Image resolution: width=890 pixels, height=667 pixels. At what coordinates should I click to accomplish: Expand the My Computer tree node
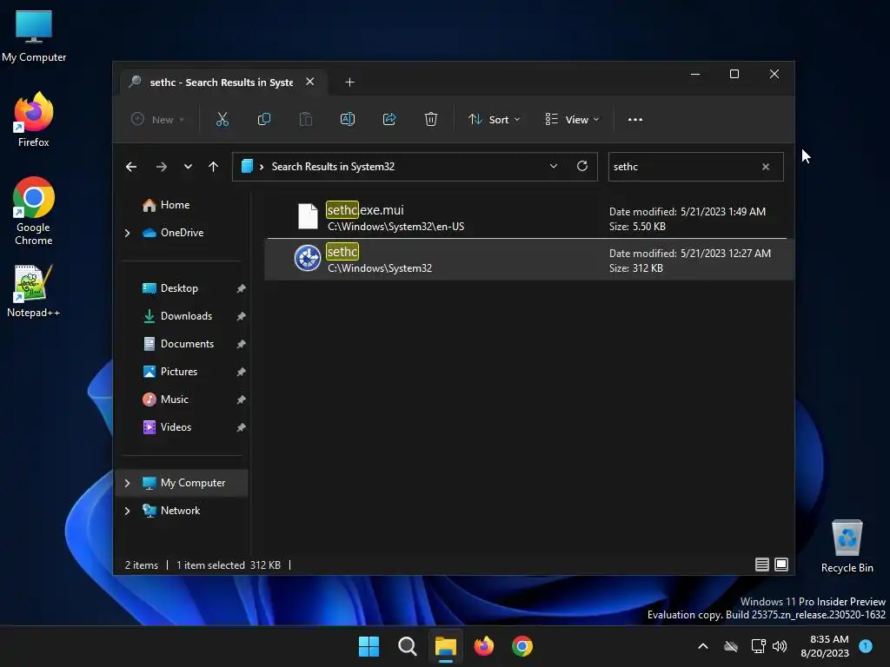click(127, 483)
